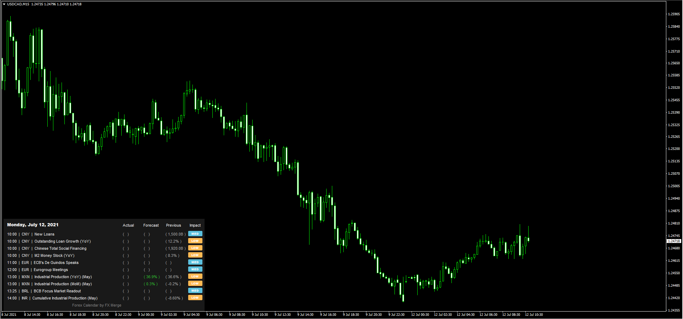Click the MXN code for Industrial Production (MoM)
Viewport: 683px width, 319px height.
[x=26, y=284]
